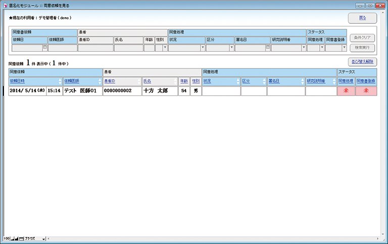The height and width of the screenshot is (244, 388).
Task: Click the 並び替え解除 button
Action: 363,62
